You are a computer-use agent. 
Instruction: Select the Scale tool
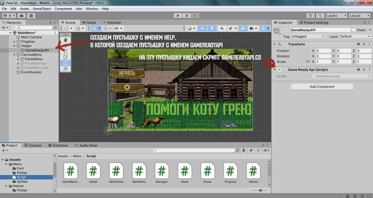pyautogui.click(x=66, y=57)
